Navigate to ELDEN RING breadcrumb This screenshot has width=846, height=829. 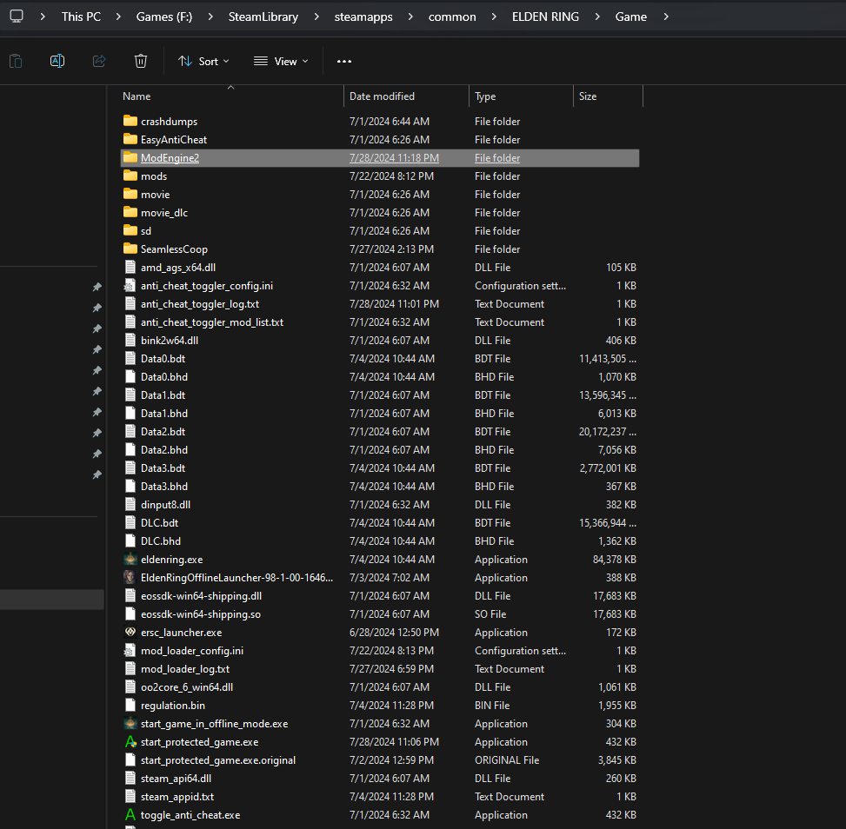[x=545, y=17]
